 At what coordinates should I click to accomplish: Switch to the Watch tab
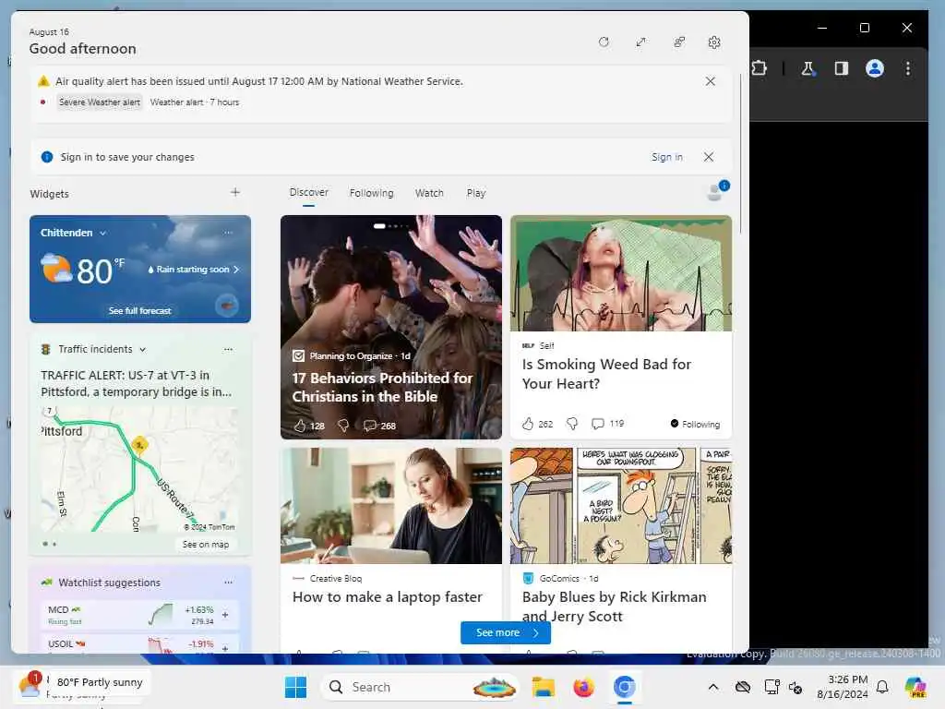429,193
